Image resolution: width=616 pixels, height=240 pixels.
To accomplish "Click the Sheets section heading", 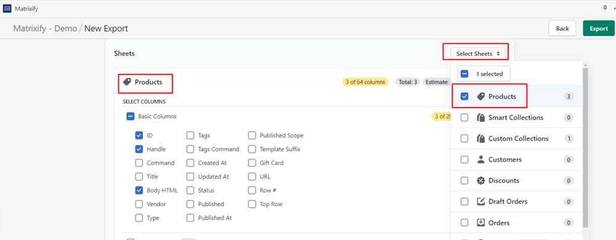I will tap(124, 54).
